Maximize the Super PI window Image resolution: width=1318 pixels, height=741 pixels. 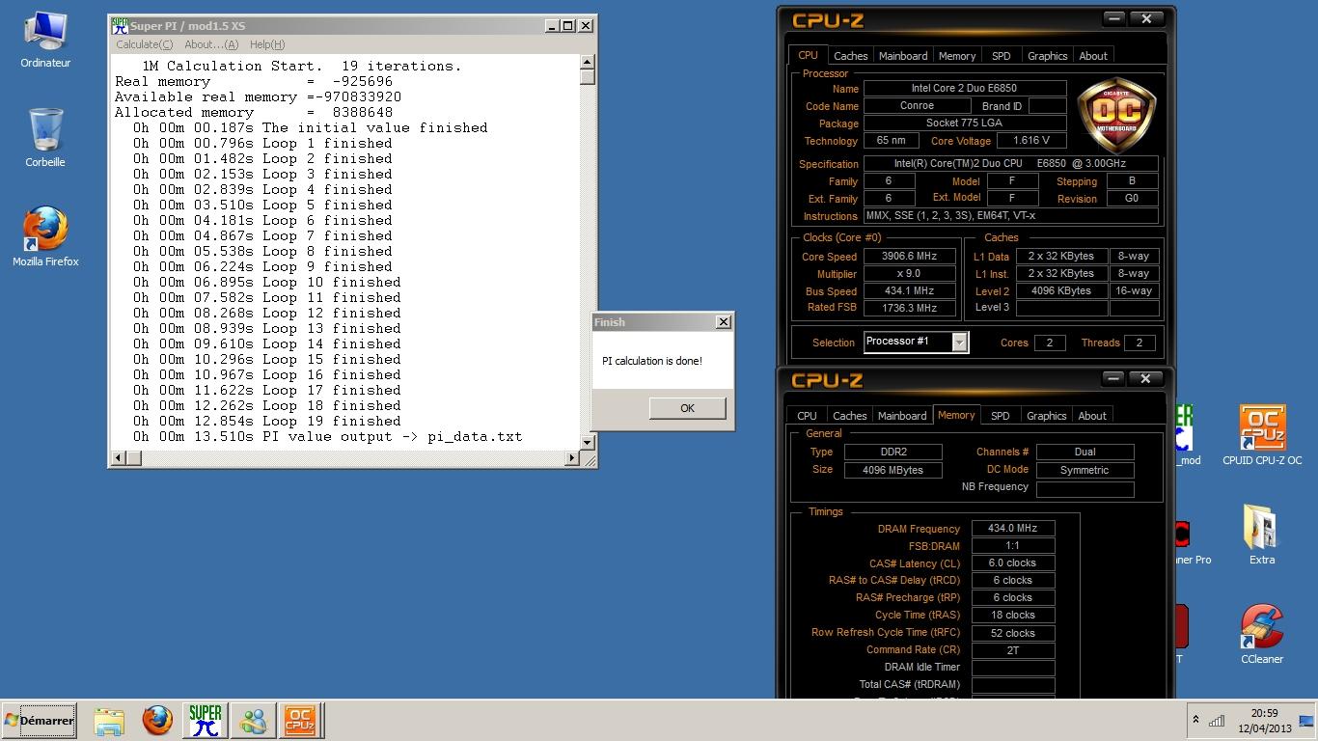tap(567, 26)
